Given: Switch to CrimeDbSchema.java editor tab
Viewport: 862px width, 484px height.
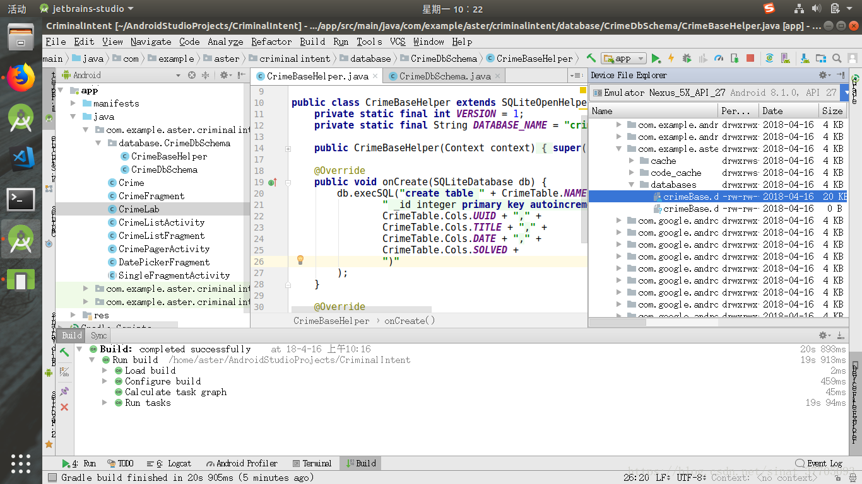Looking at the screenshot, I should [444, 76].
